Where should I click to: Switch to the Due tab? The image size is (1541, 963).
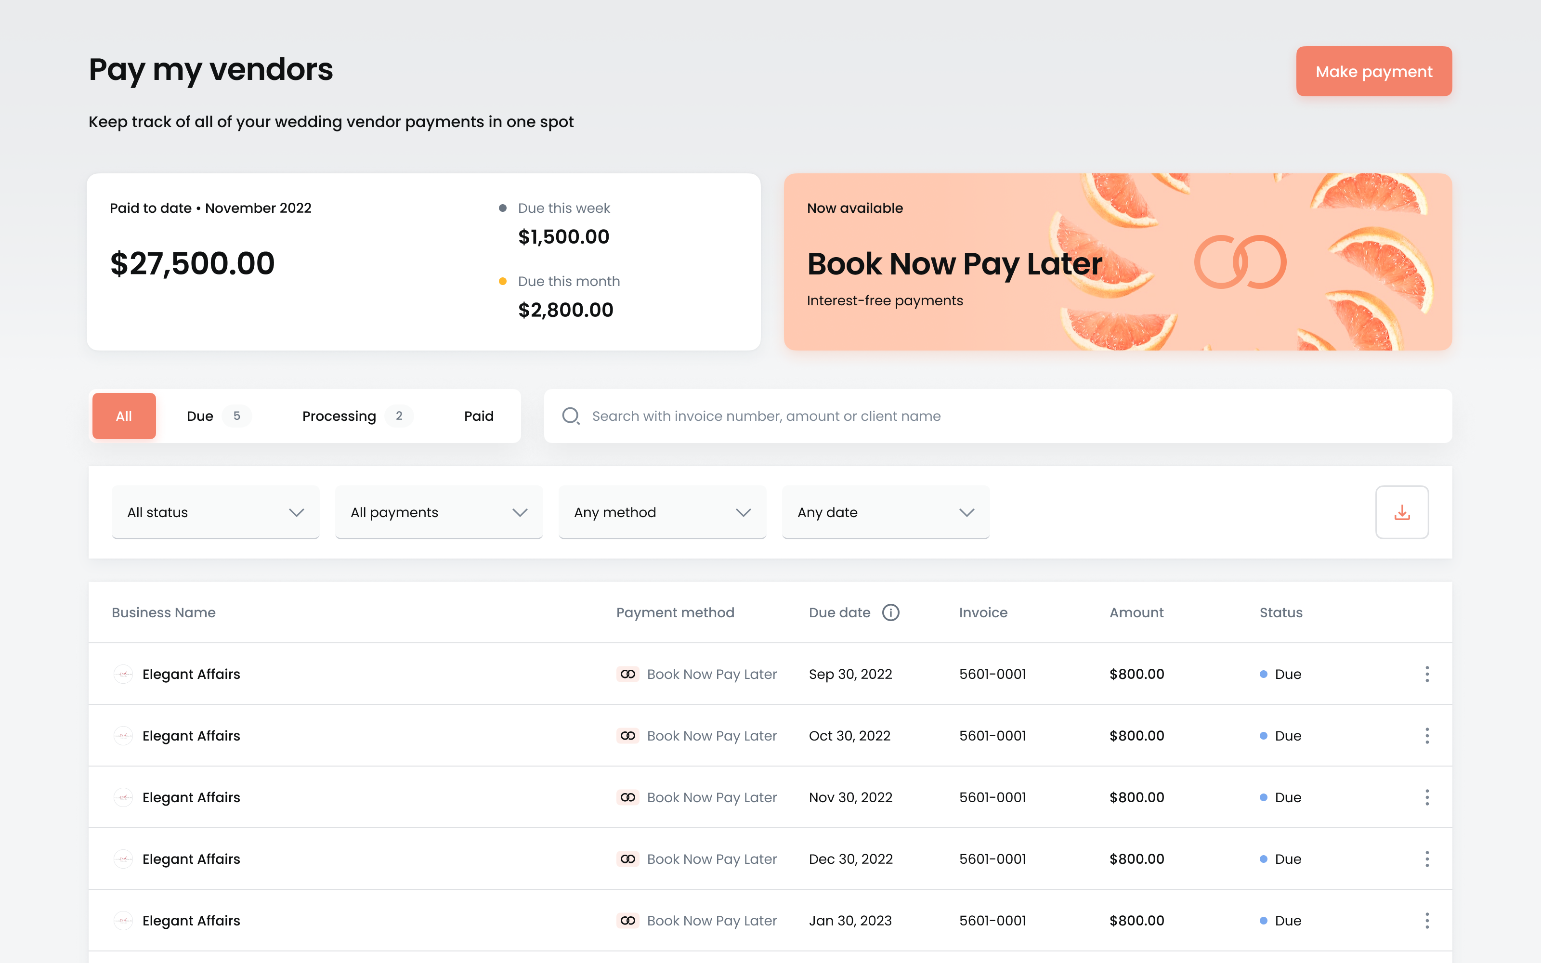pos(219,416)
